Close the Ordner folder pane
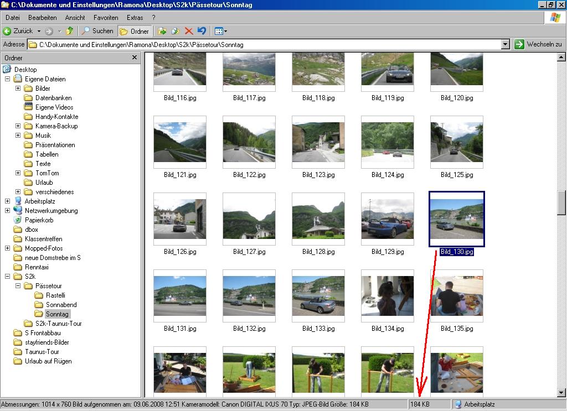The height and width of the screenshot is (411, 567). coord(135,58)
